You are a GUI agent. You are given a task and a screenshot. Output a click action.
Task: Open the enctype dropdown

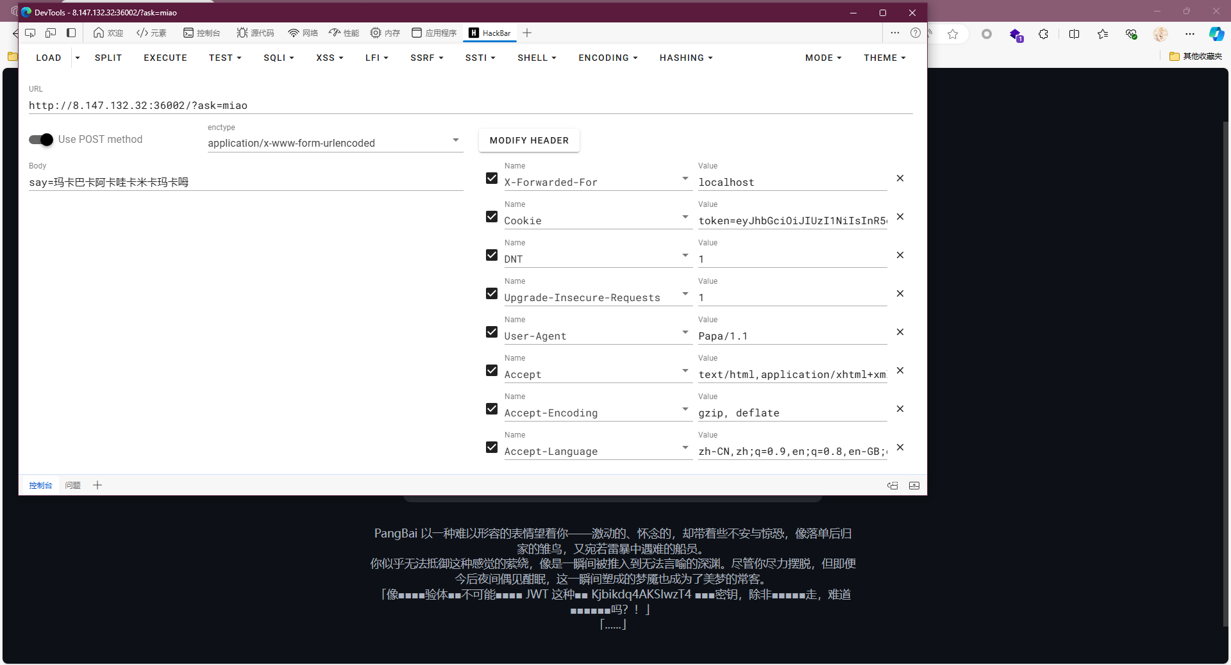[x=455, y=140]
